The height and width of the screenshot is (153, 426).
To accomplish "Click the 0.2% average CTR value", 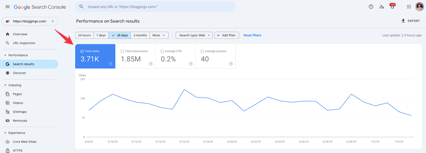I will coord(168,59).
